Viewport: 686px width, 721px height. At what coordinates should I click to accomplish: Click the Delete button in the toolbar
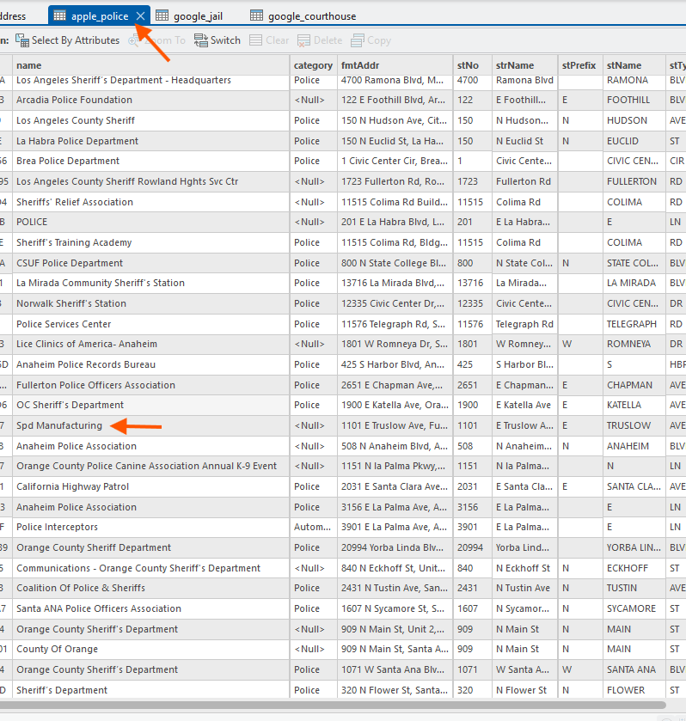click(320, 40)
